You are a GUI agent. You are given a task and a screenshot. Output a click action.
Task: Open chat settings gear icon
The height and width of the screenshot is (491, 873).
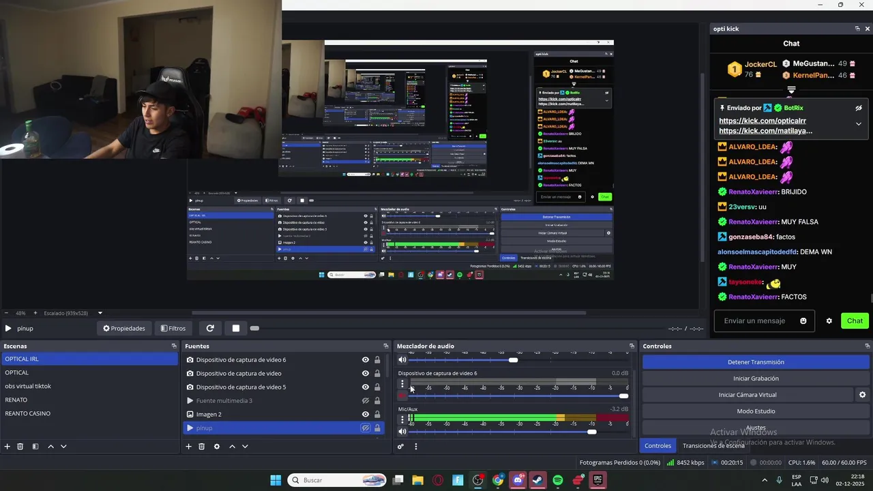tap(829, 321)
